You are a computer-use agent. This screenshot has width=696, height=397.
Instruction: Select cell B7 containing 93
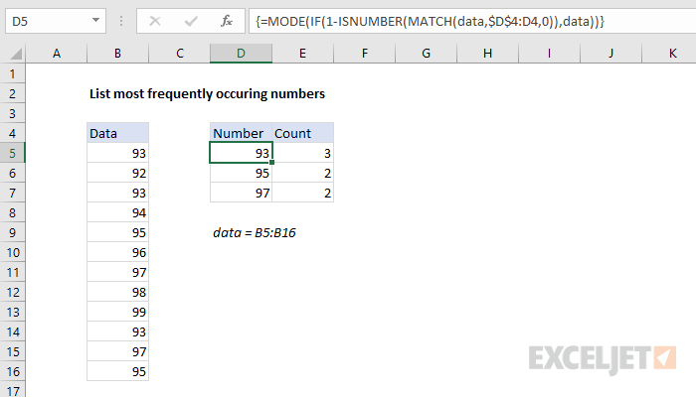(x=117, y=193)
